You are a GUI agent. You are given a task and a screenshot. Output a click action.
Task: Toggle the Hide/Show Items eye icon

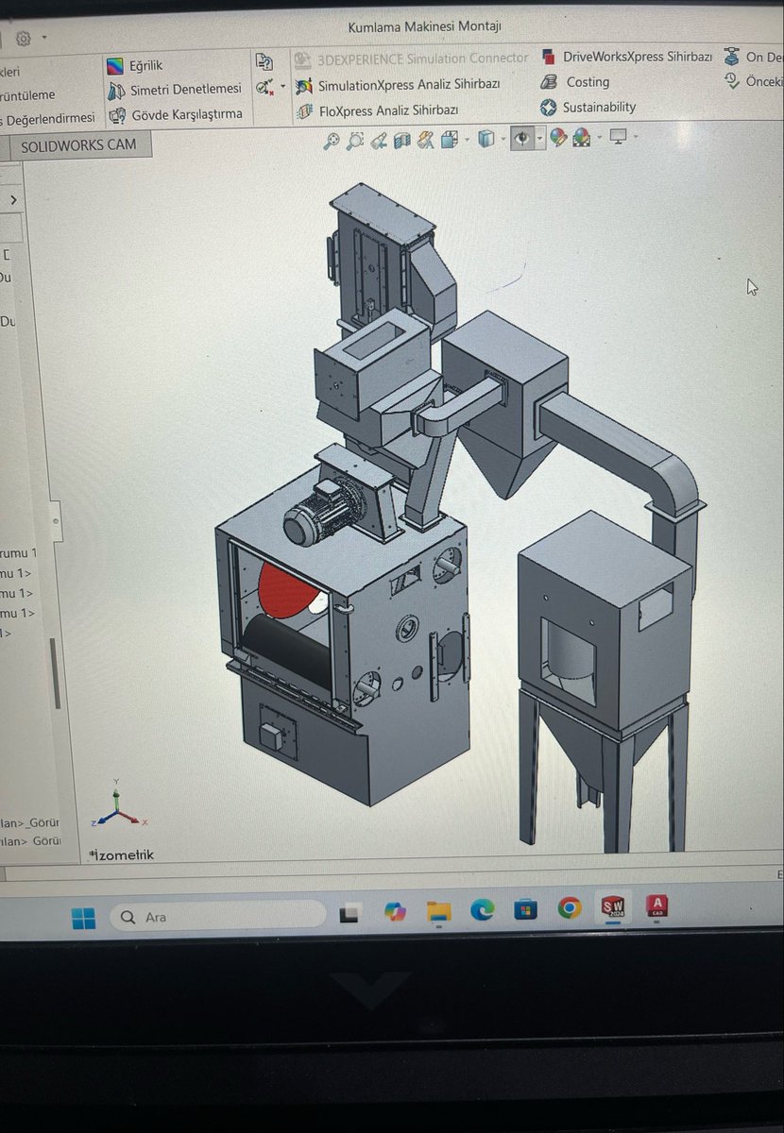(521, 139)
